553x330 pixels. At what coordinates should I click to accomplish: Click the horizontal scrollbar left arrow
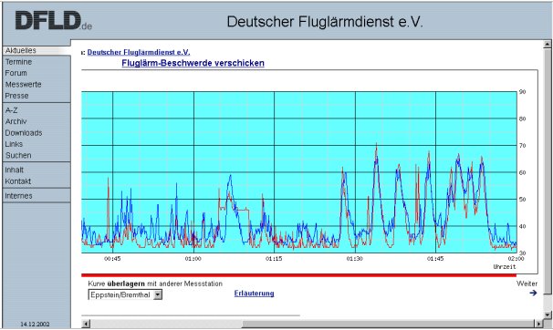click(x=86, y=324)
